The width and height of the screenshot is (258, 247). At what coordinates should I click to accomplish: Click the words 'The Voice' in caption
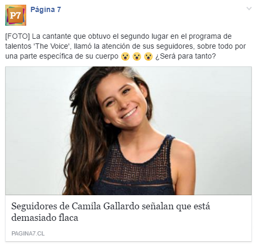click(x=52, y=46)
